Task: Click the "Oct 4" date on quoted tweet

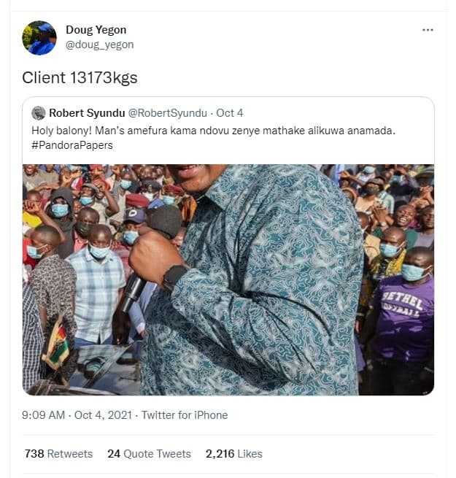Action: tap(230, 112)
